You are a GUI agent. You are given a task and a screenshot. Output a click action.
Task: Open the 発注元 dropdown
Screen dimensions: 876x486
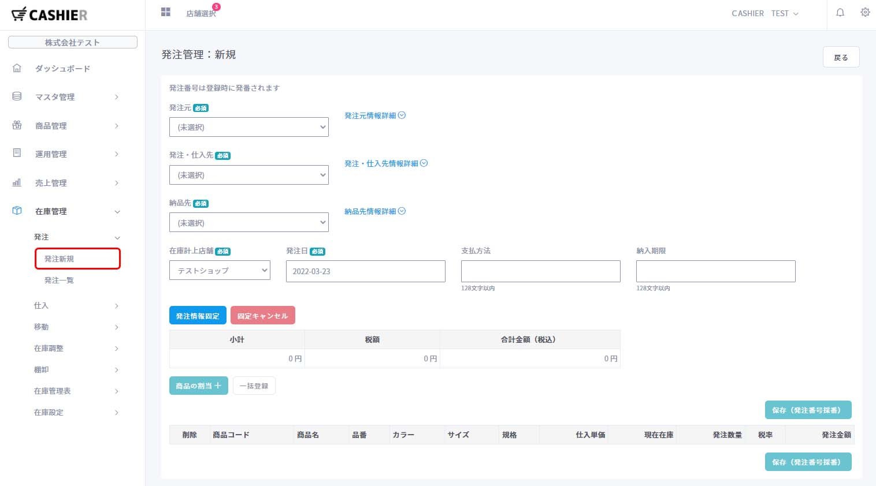pyautogui.click(x=249, y=127)
